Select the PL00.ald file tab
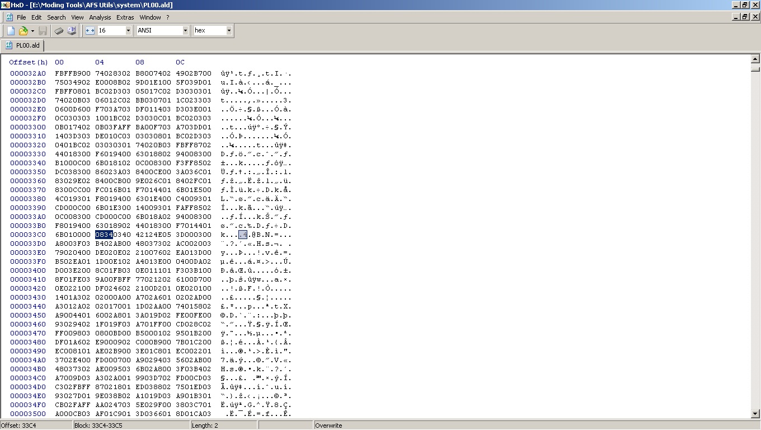Screen dimensions: 761x430 tap(23, 45)
